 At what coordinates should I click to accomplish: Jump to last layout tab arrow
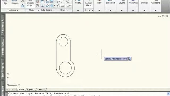click(15, 90)
